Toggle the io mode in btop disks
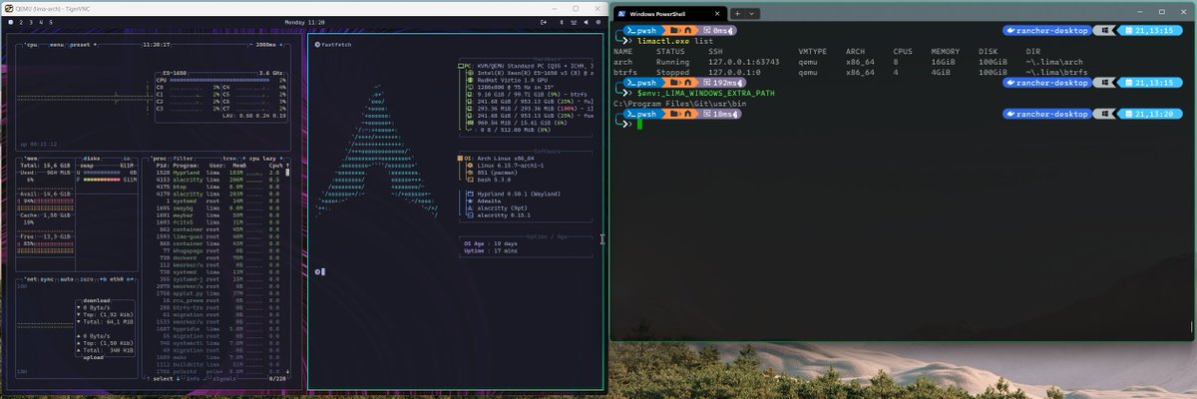This screenshot has width=1197, height=399. tap(127, 159)
